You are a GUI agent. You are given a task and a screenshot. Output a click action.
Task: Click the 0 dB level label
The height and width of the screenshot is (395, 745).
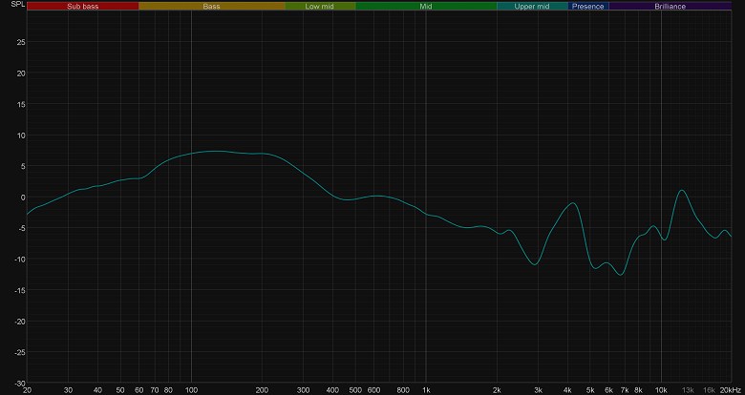point(23,197)
